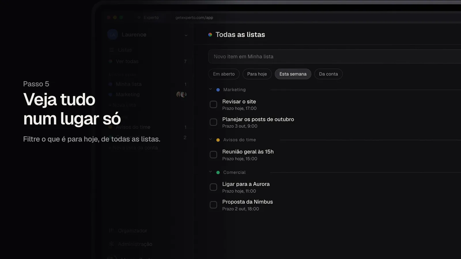Screen dimensions: 461x259
Task: Select the Esta semana filter
Action: (x=293, y=74)
